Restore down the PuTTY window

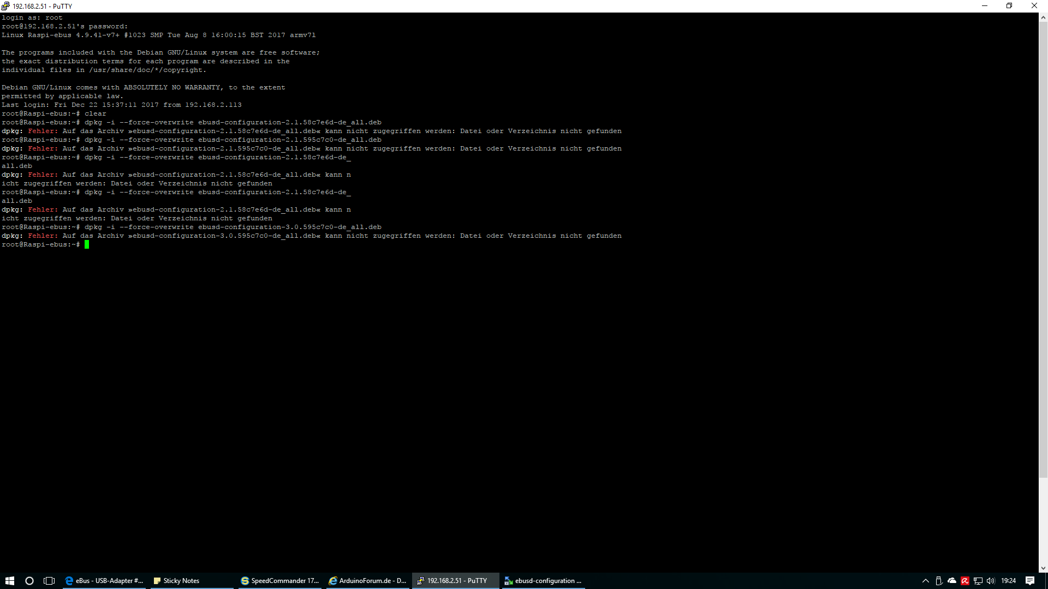1009,6
